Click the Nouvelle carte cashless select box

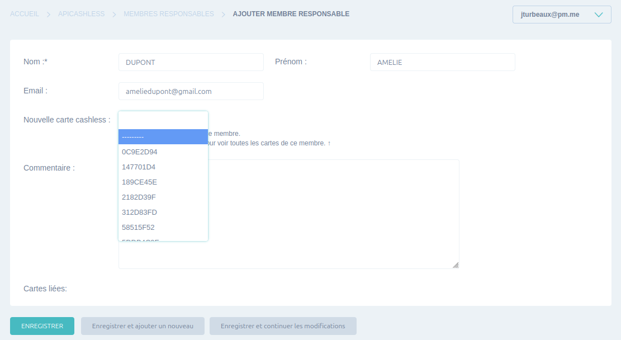(x=163, y=120)
